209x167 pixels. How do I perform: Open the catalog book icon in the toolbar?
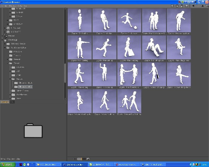(187, 6)
